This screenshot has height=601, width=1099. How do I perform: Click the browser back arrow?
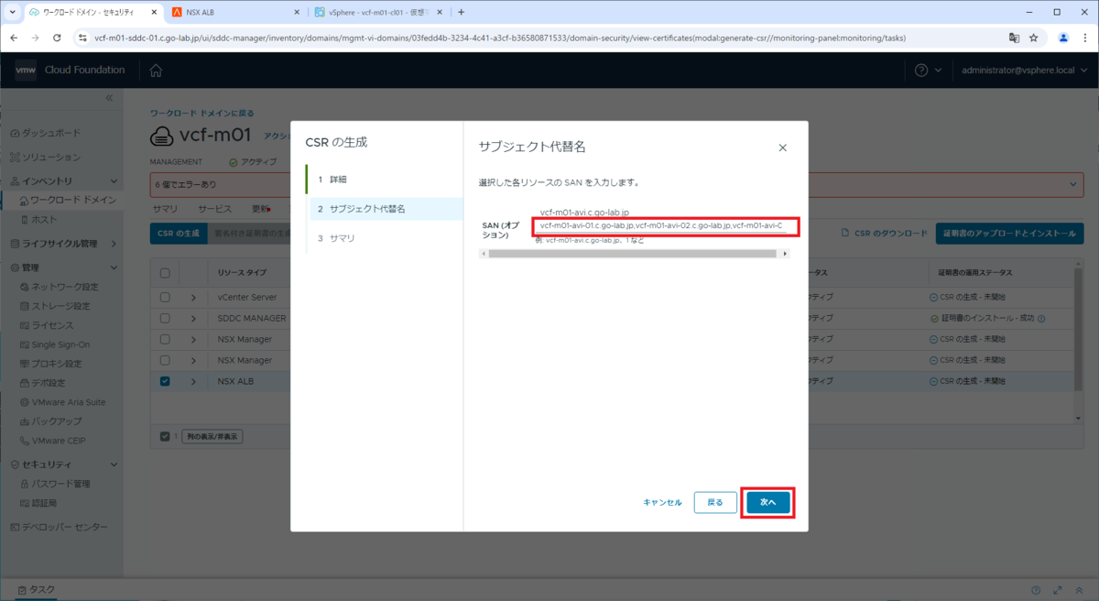coord(14,38)
